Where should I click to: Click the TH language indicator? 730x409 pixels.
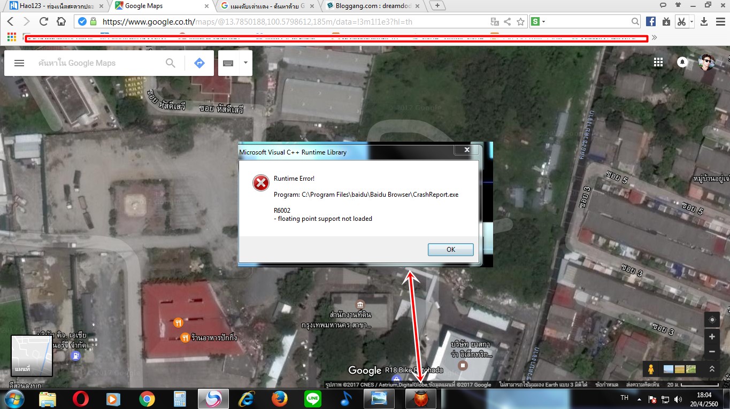(624, 398)
